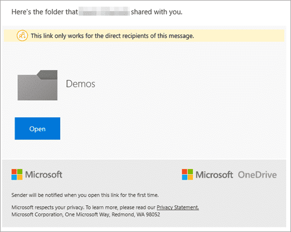
Task: Click the gray OneDrive wordmark
Action: (258, 175)
